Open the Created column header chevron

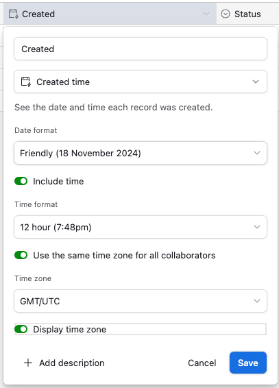click(206, 14)
